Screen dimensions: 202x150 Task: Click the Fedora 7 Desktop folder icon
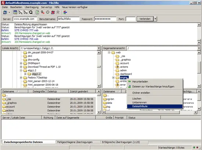click(25, 78)
